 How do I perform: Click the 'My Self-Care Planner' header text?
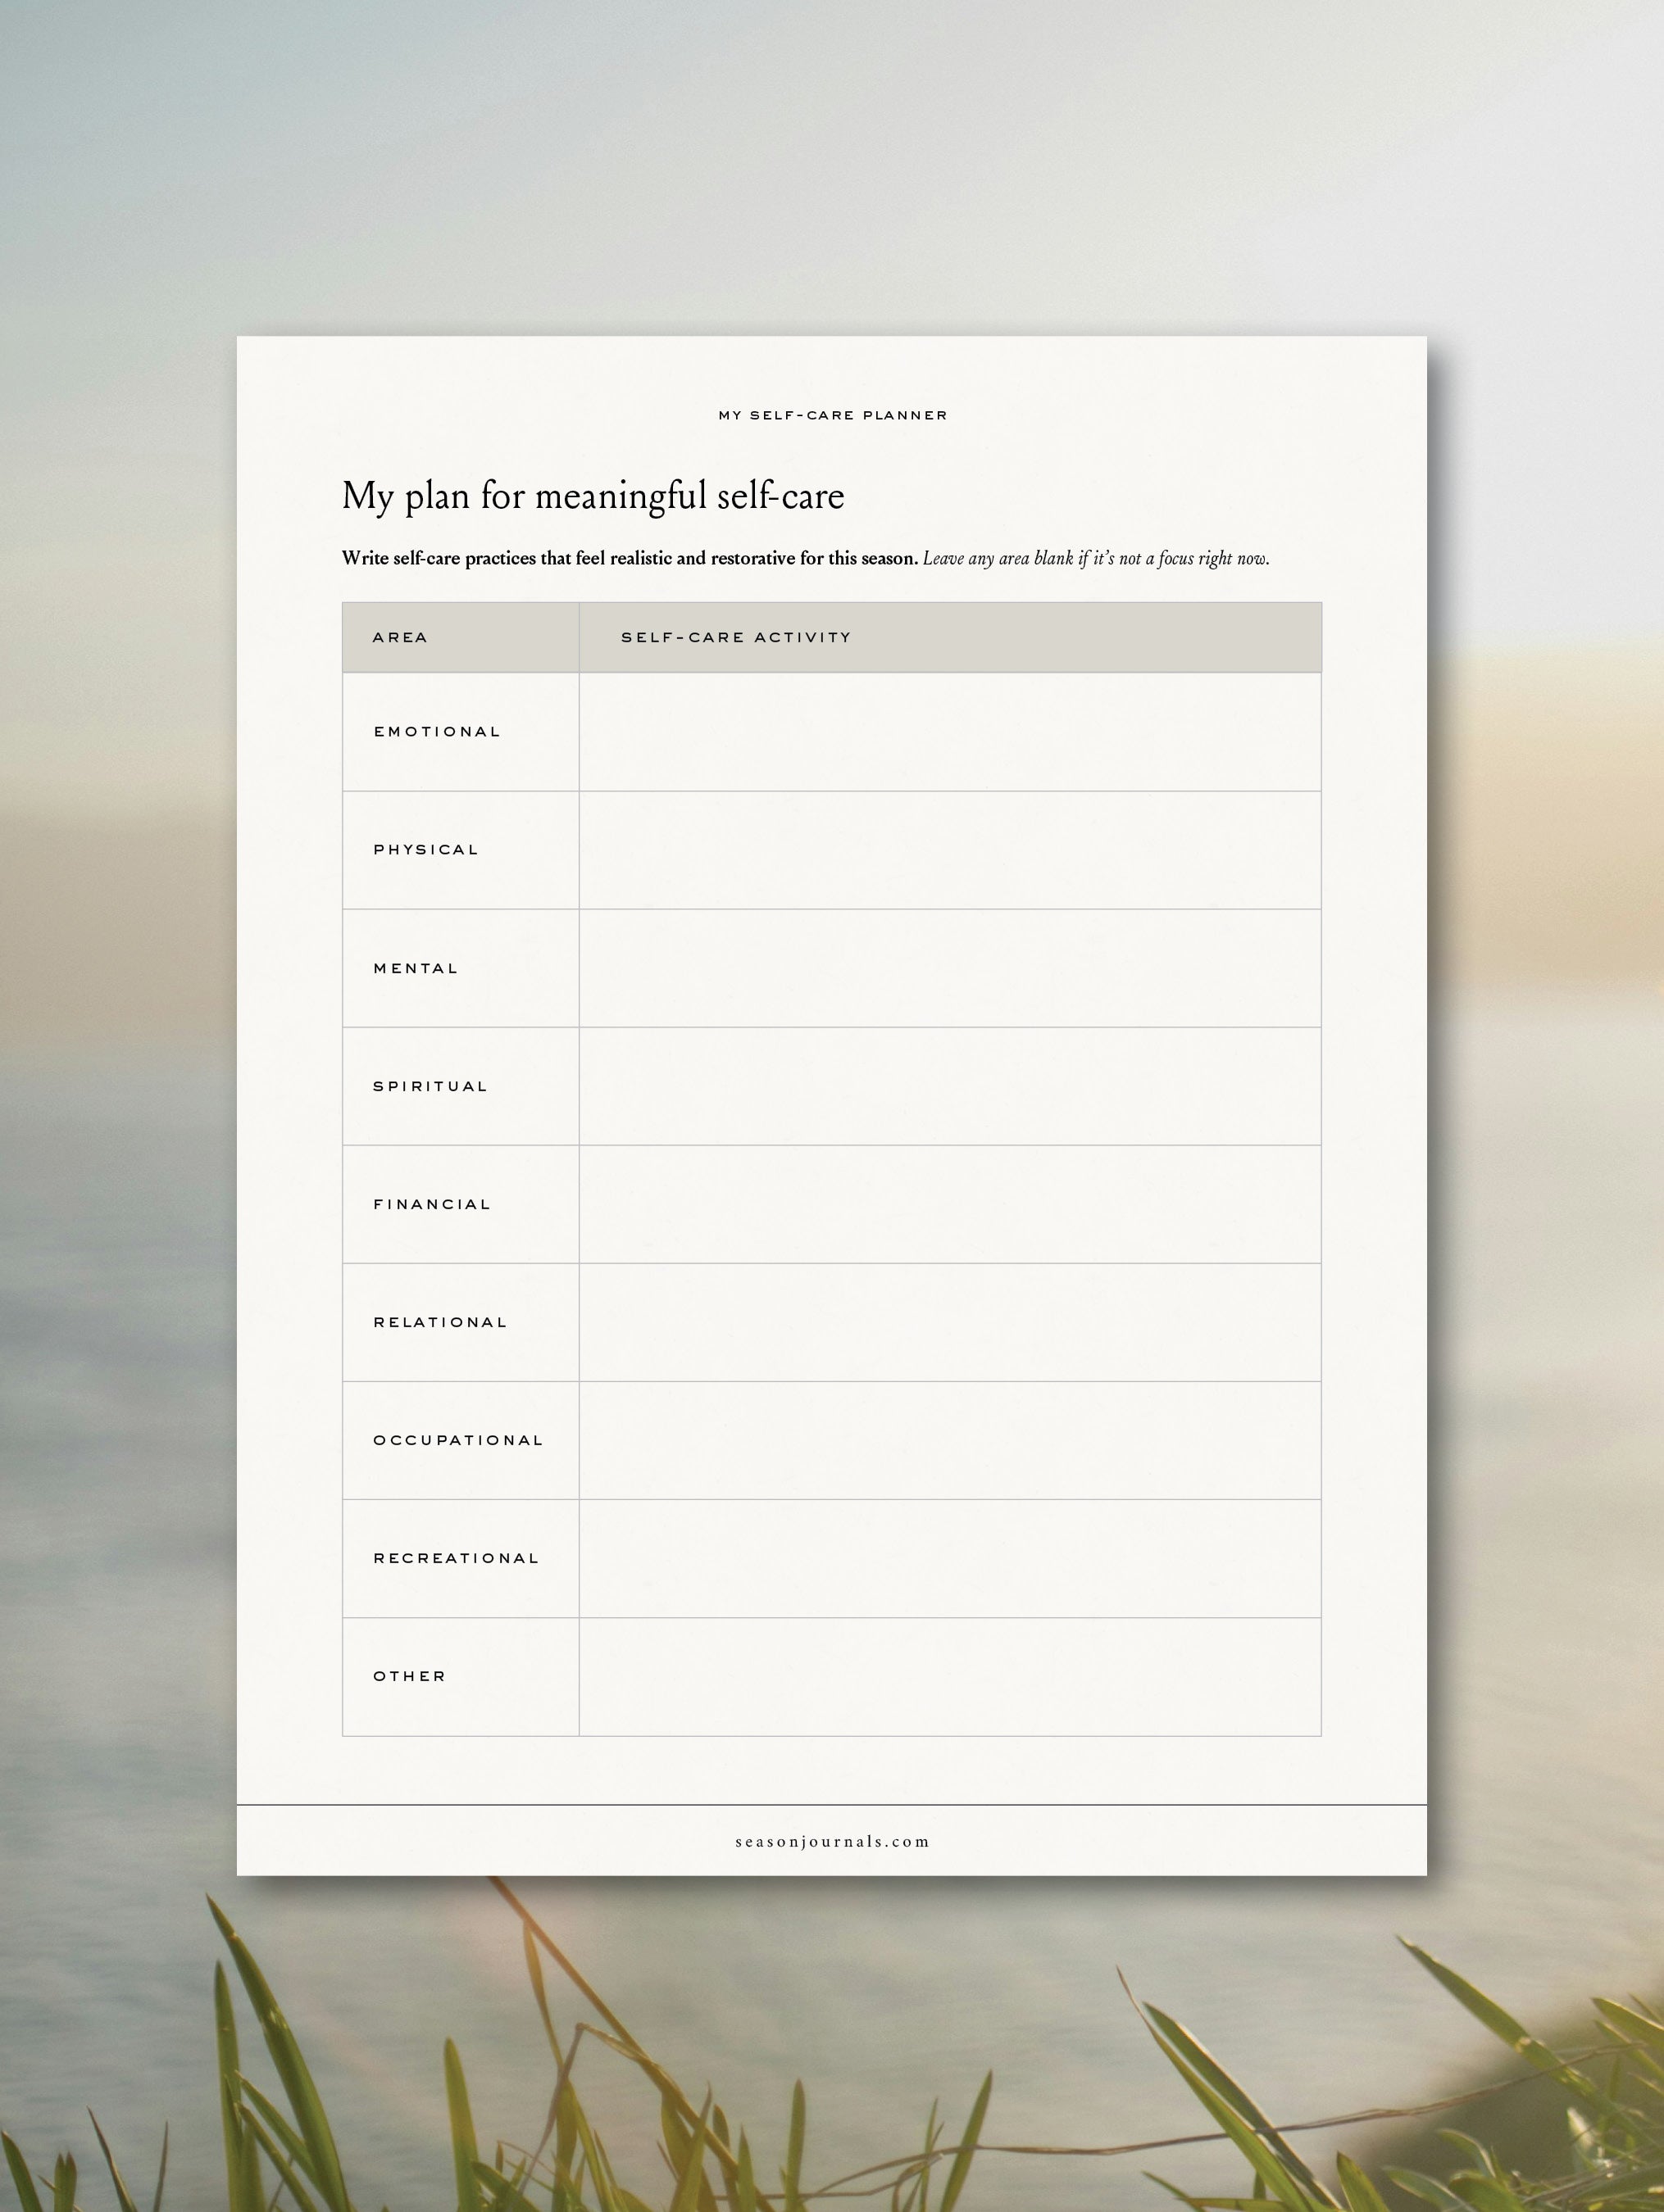pos(831,415)
